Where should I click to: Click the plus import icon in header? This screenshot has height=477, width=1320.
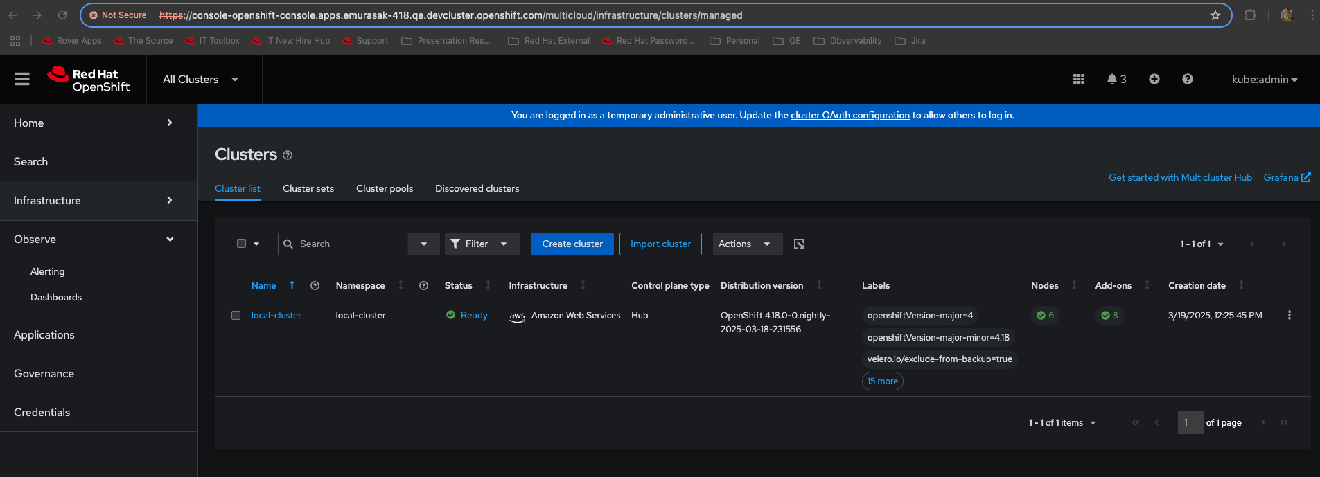point(1154,80)
